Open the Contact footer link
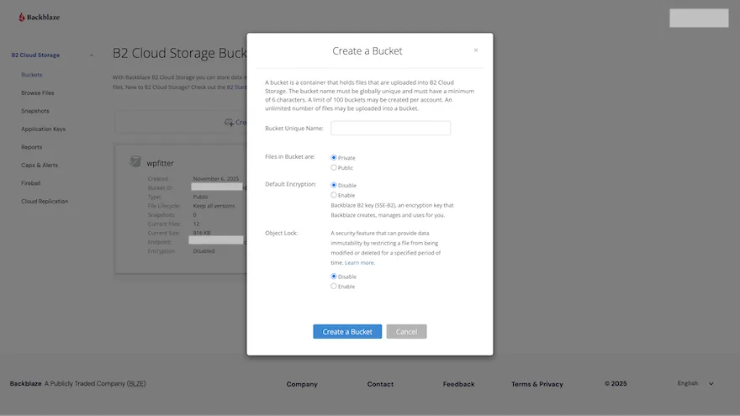Screen dimensions: 740x416 pos(380,384)
